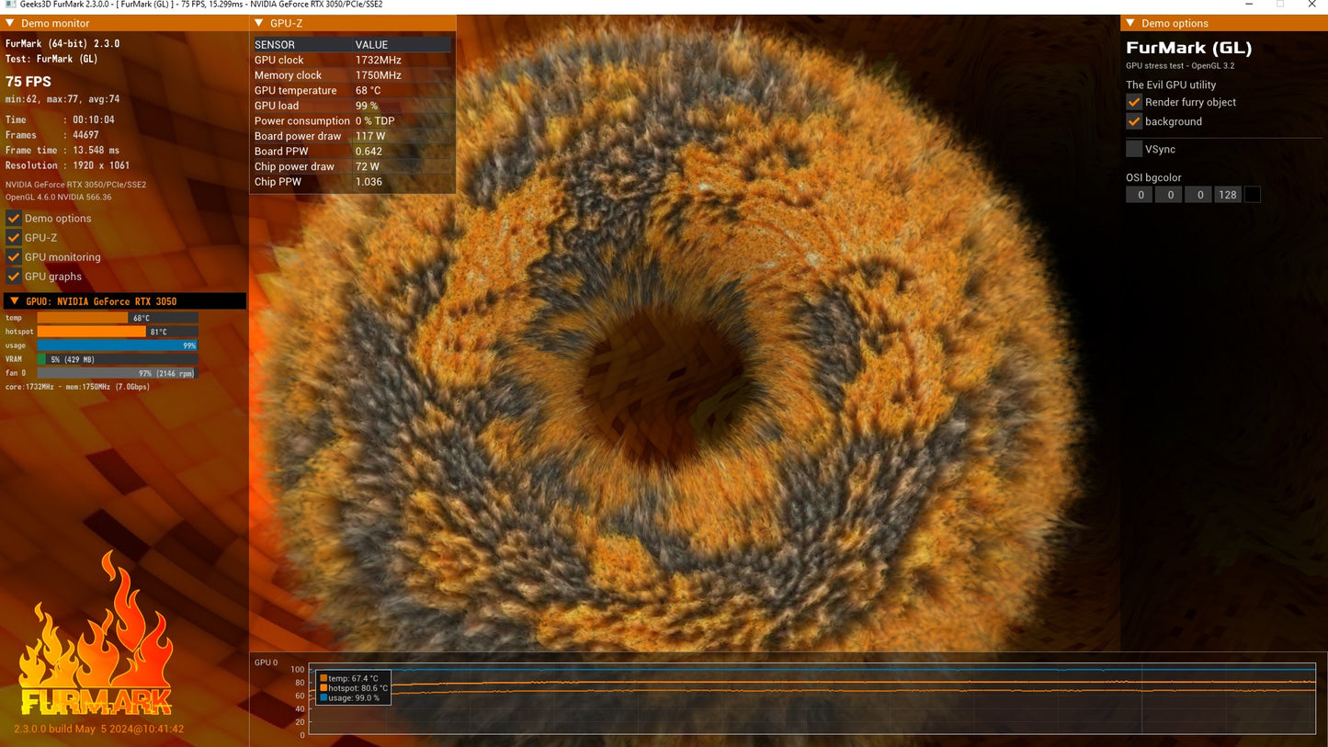
Task: Collapse the Demo monitor panel triangle
Action: click(x=10, y=23)
